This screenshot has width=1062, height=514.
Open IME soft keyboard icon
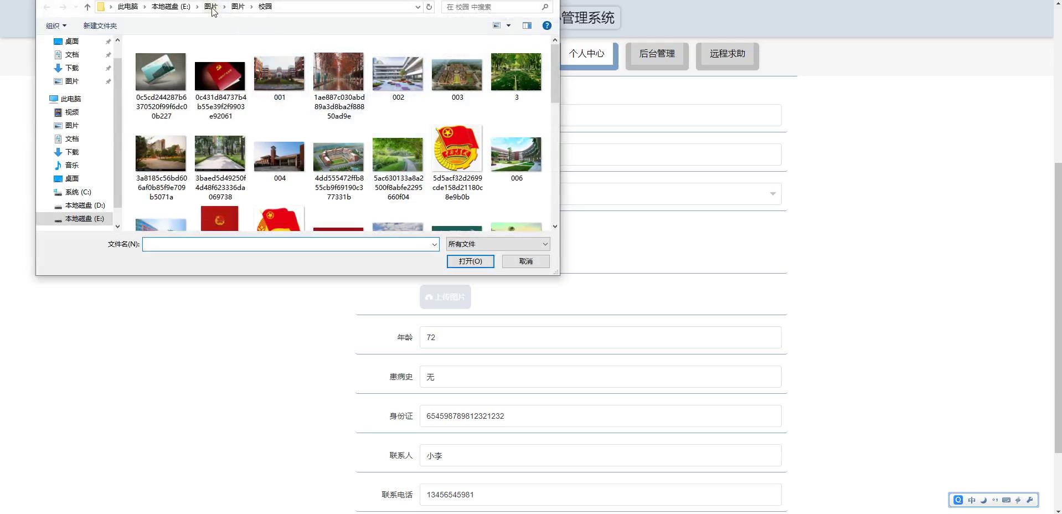[x=1006, y=500]
